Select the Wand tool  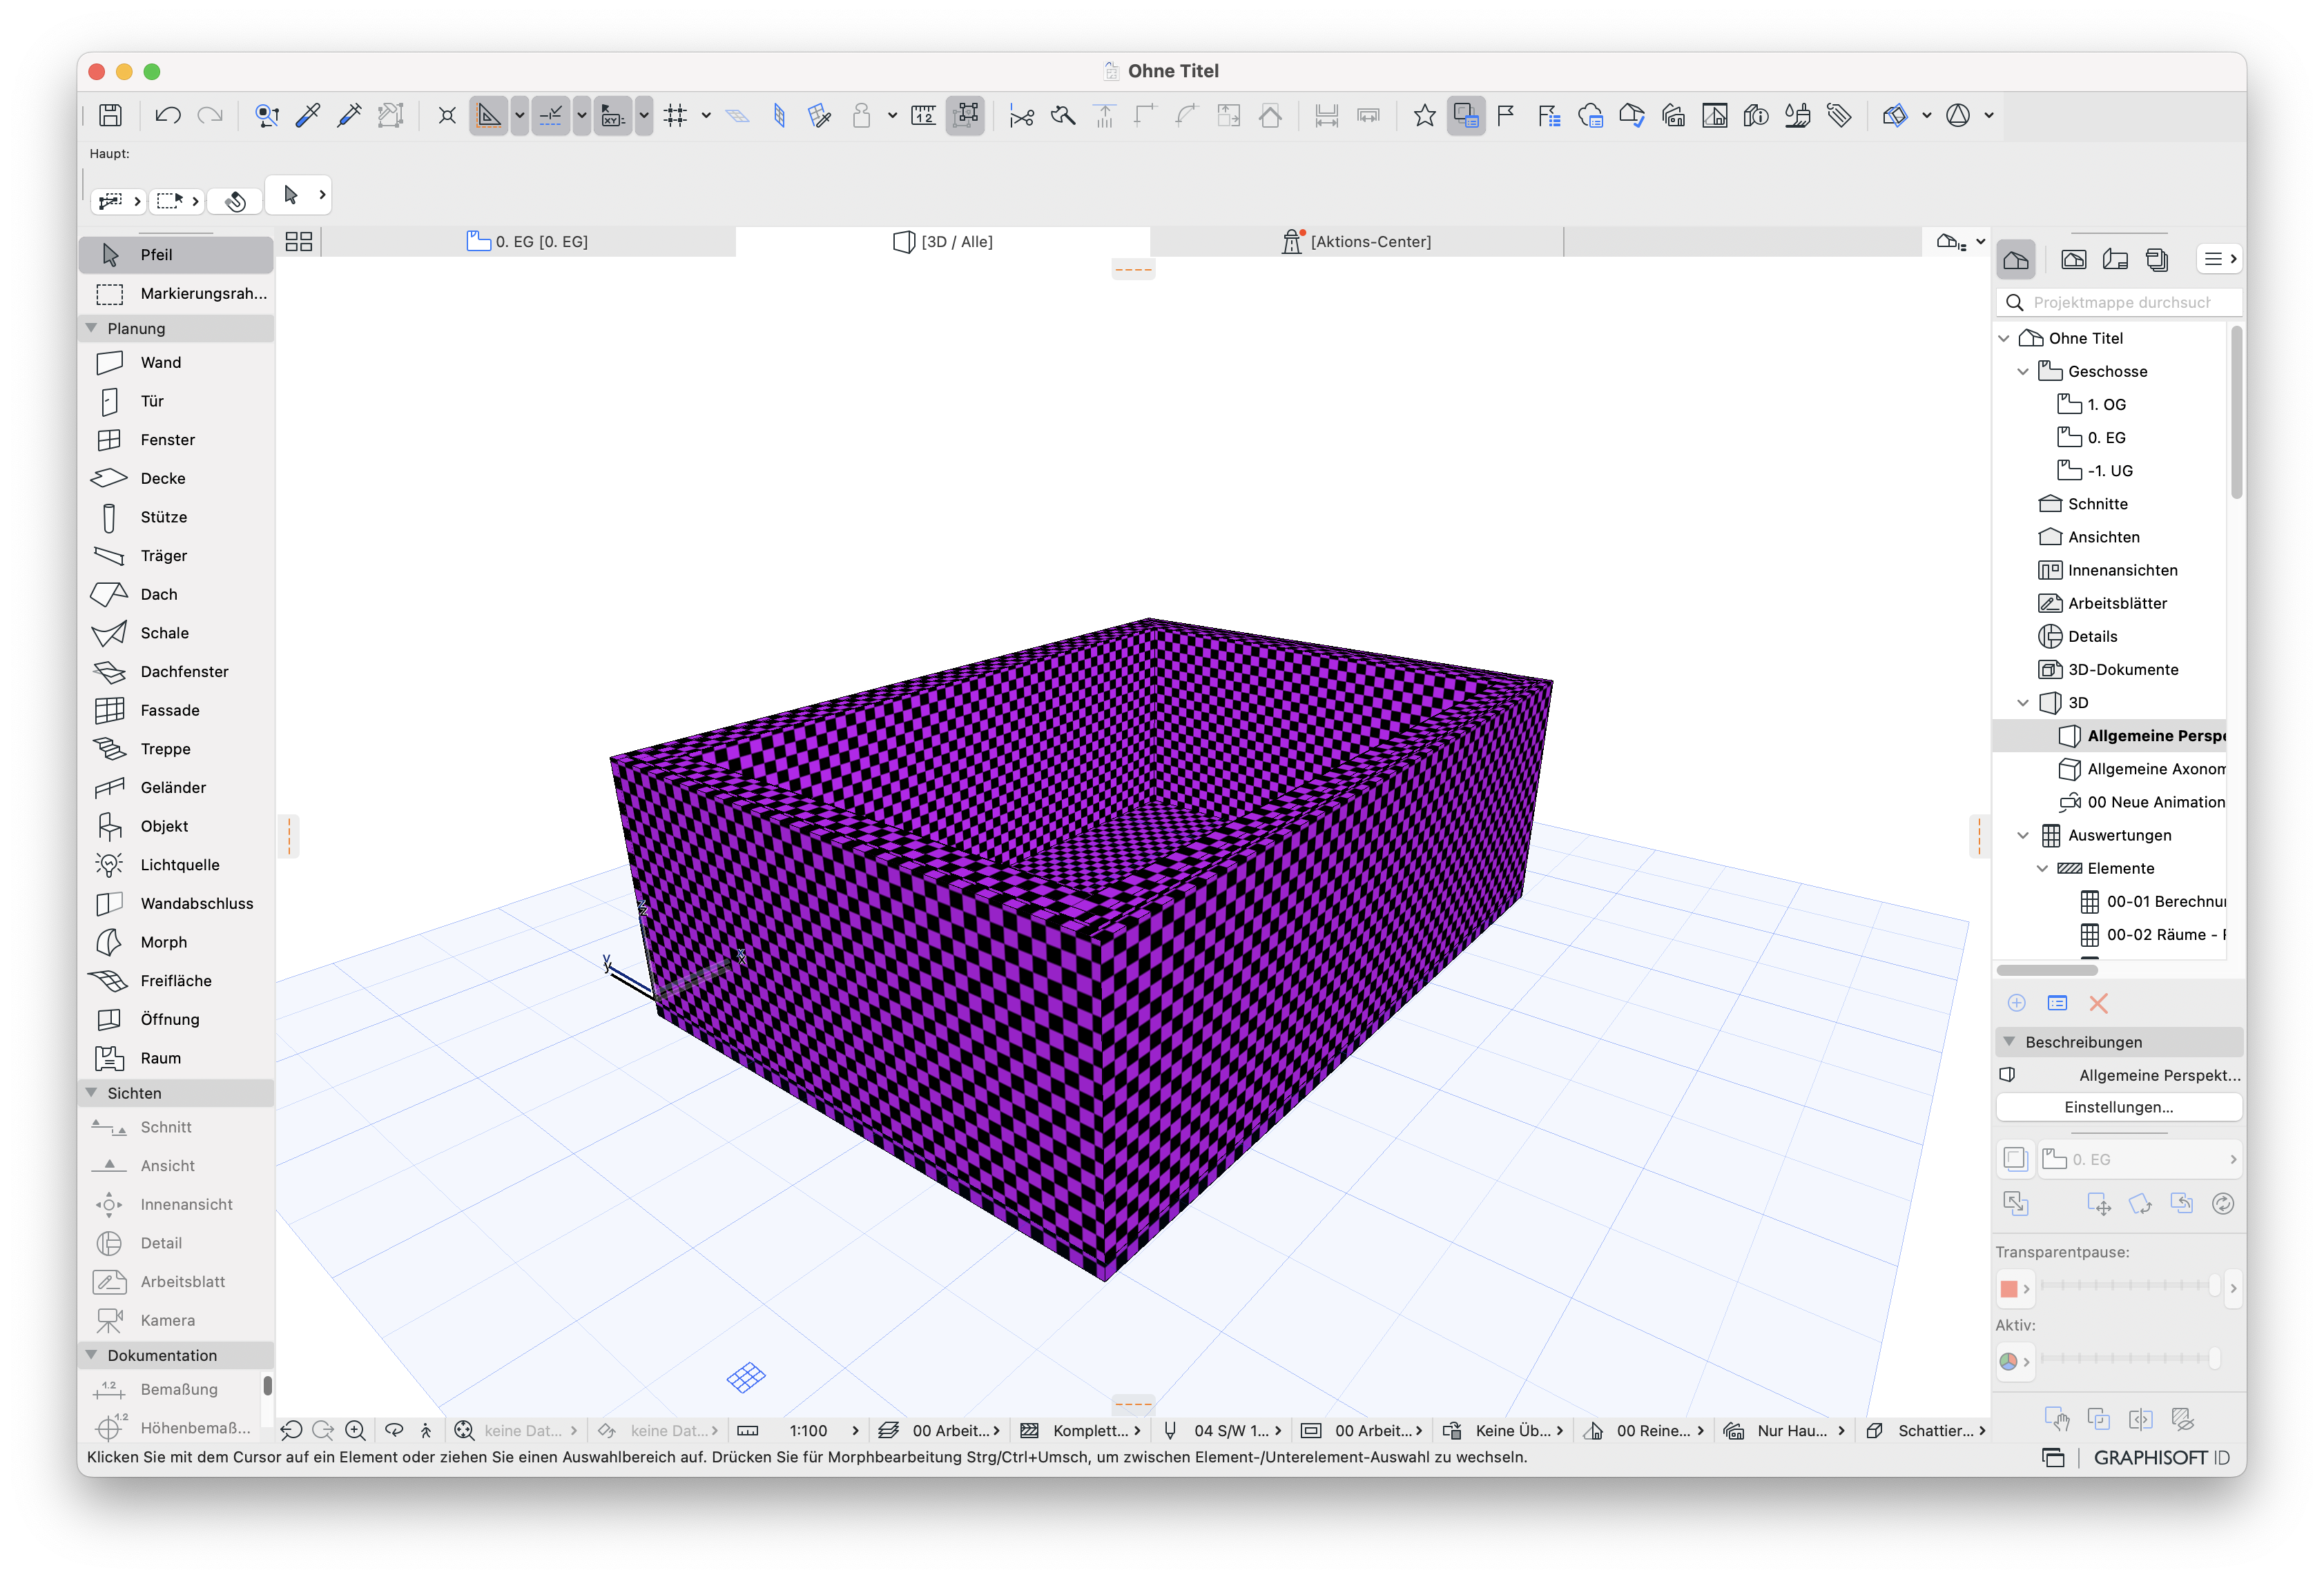tap(176, 363)
